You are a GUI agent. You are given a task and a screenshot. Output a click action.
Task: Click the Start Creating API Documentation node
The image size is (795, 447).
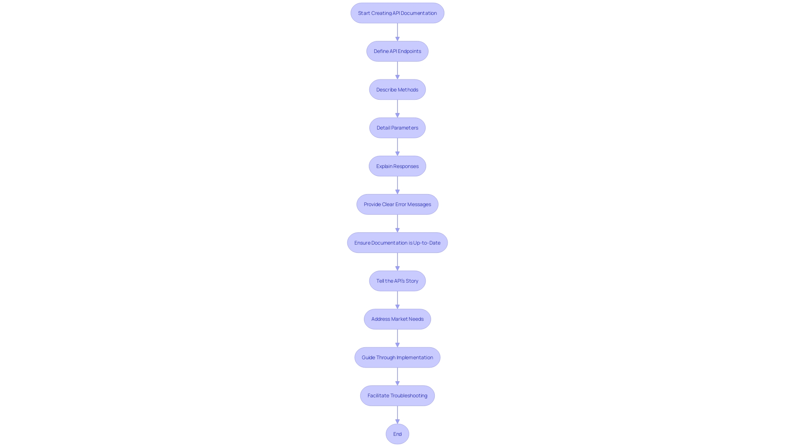click(x=397, y=12)
